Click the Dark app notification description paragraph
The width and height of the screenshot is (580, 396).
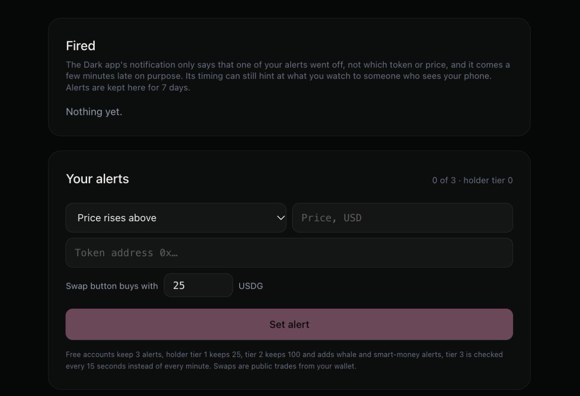[x=288, y=76]
